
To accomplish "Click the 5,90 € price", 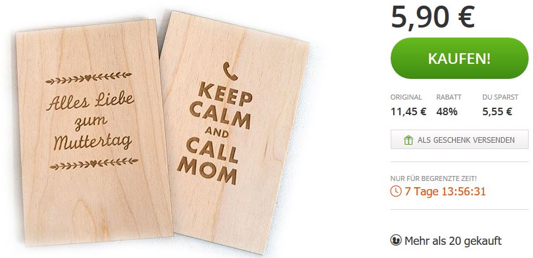I will pyautogui.click(x=433, y=16).
